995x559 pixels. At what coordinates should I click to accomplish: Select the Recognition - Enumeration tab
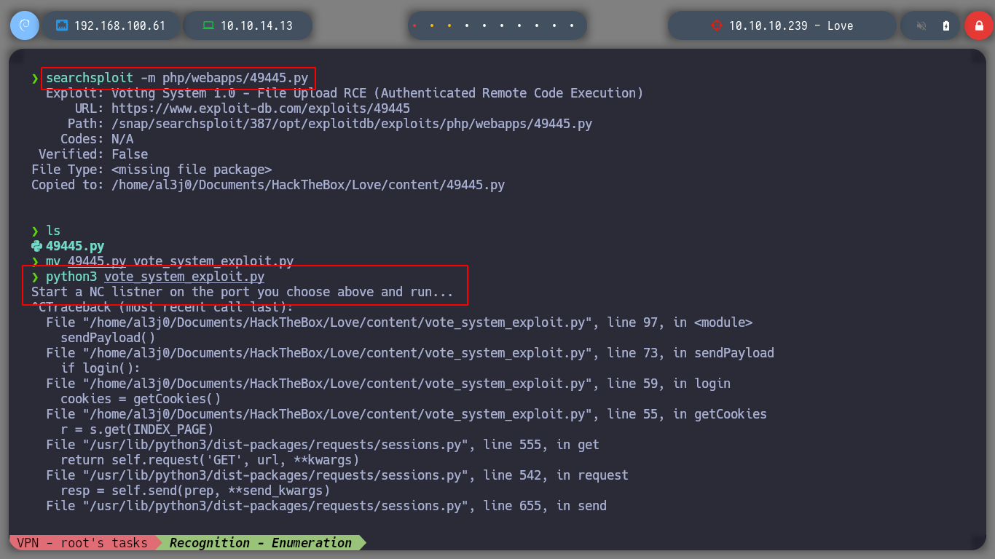261,542
